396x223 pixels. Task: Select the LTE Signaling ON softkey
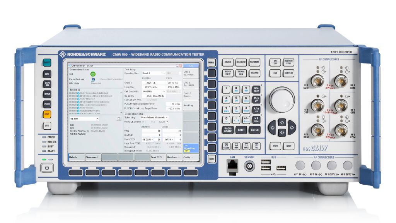(x=191, y=148)
